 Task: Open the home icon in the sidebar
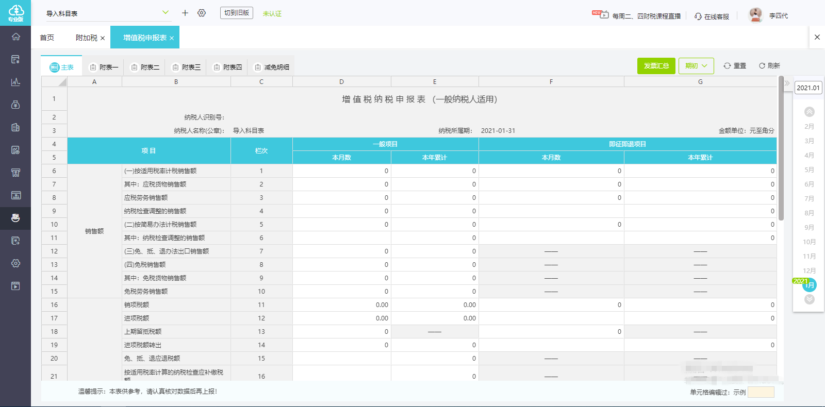[x=15, y=37]
